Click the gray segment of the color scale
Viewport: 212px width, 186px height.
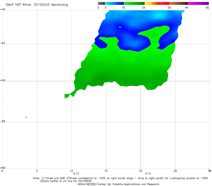(x=101, y=3)
